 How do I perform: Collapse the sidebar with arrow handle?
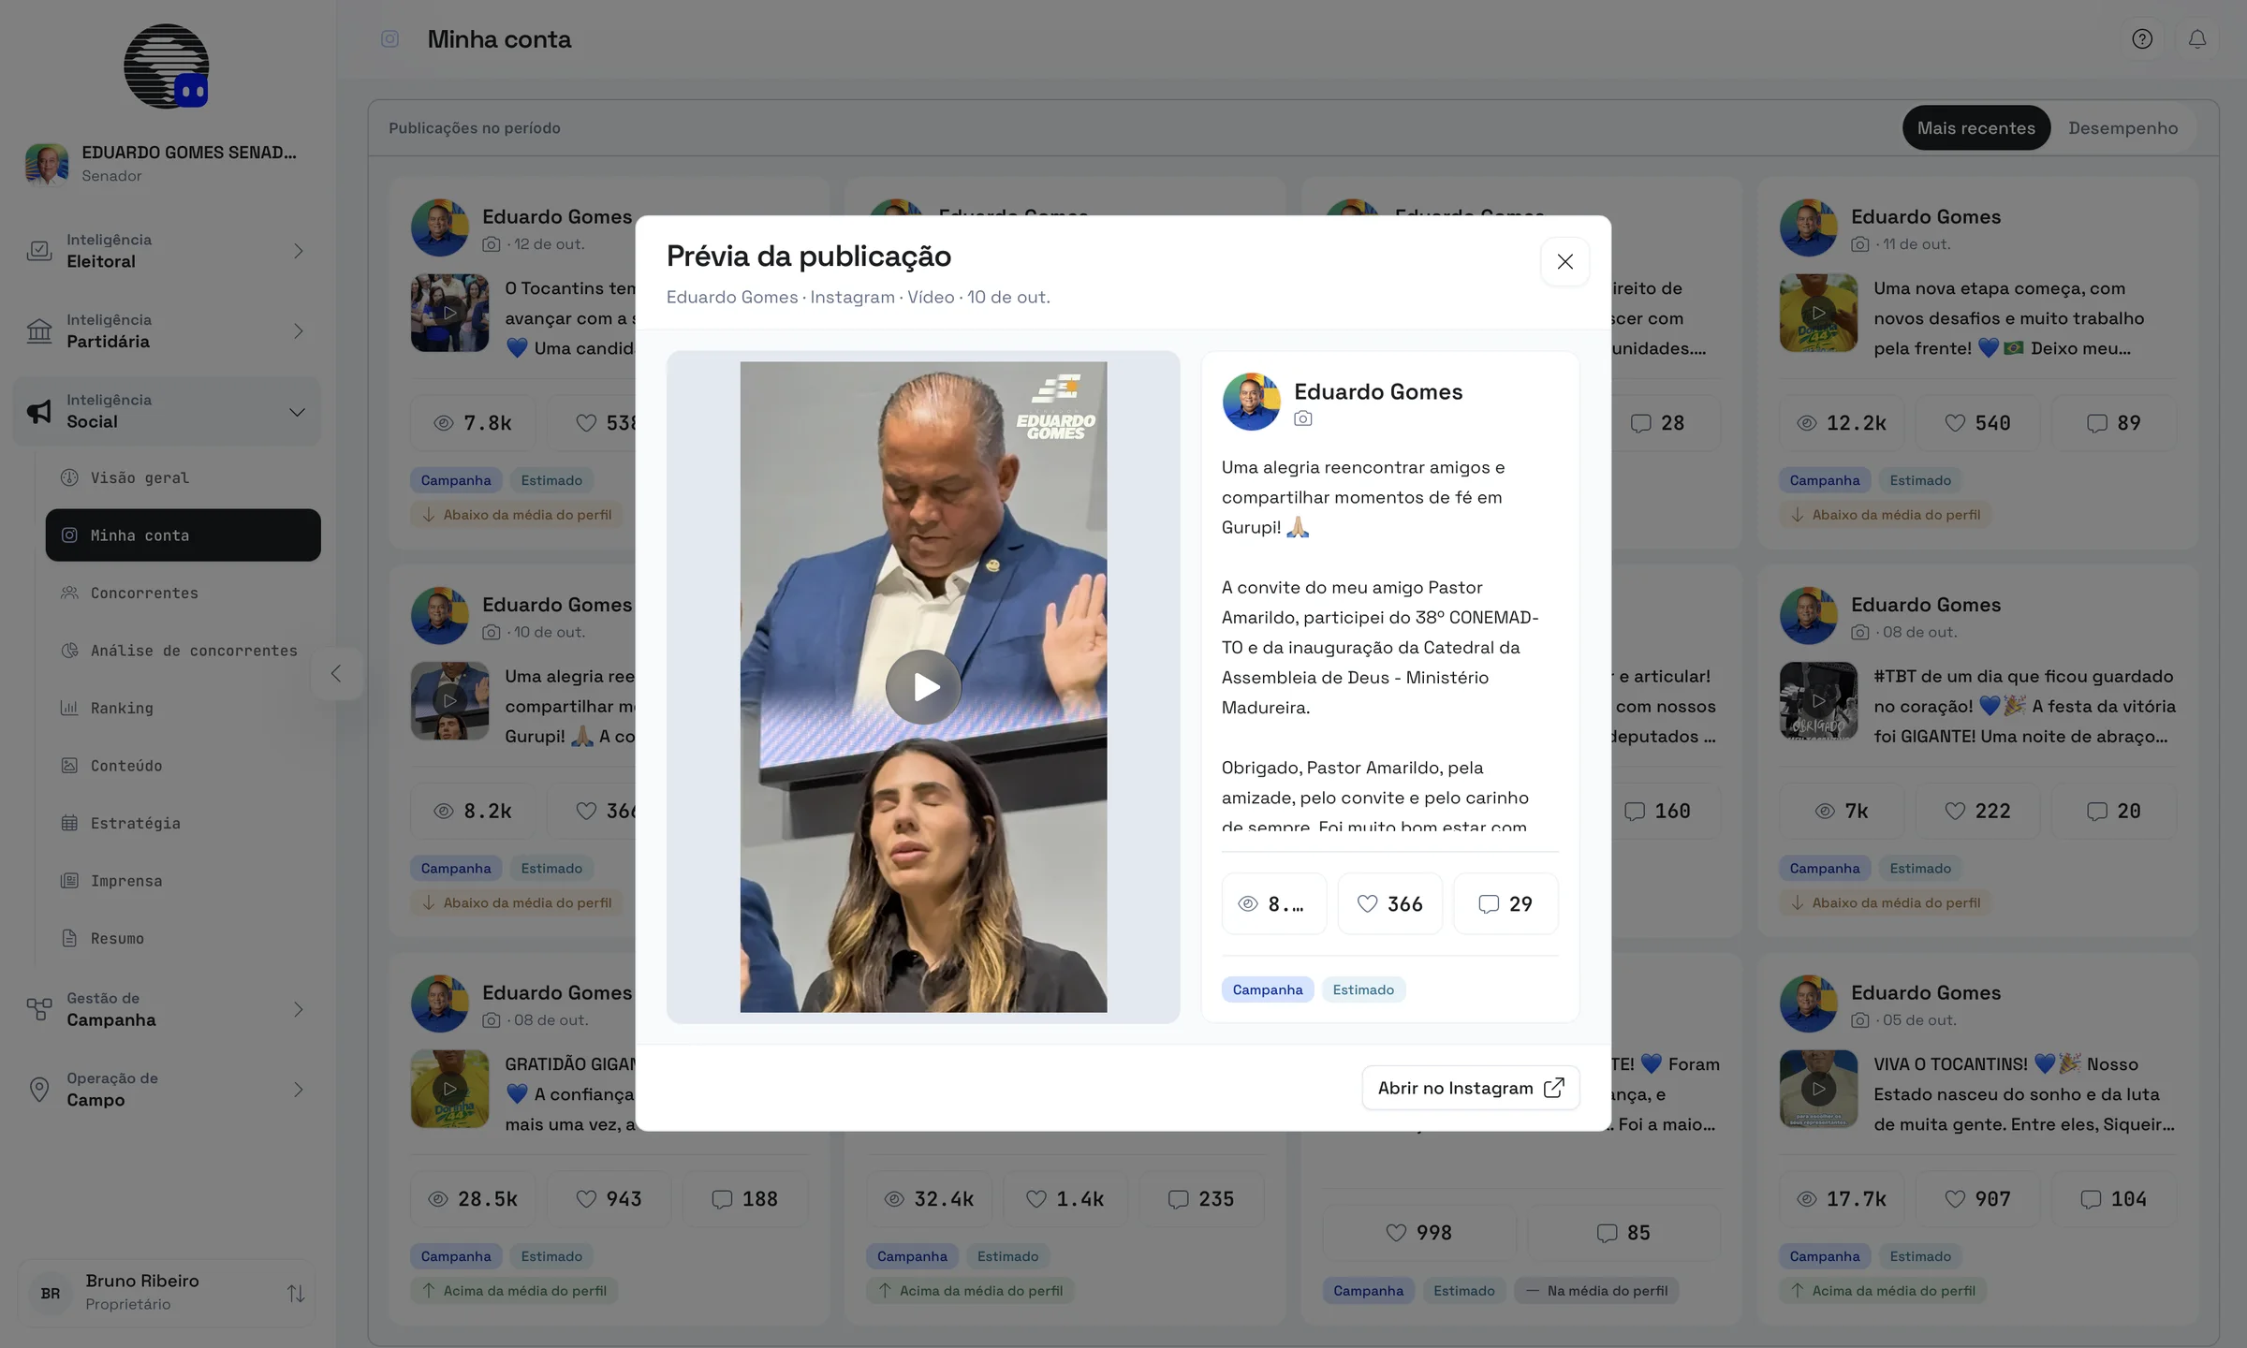(336, 674)
